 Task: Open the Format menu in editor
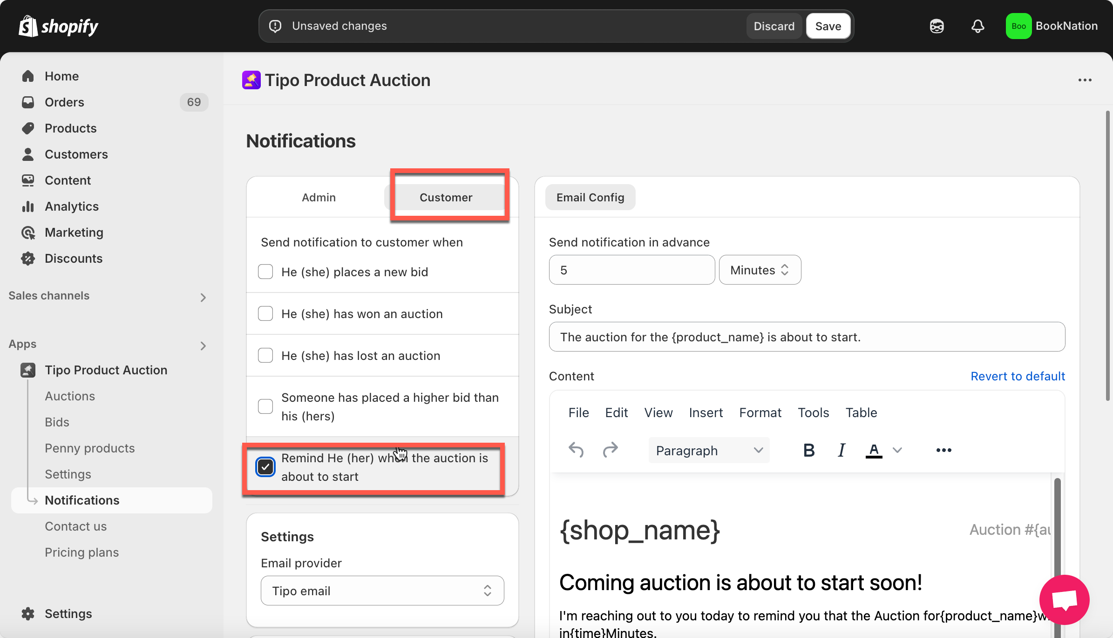760,412
